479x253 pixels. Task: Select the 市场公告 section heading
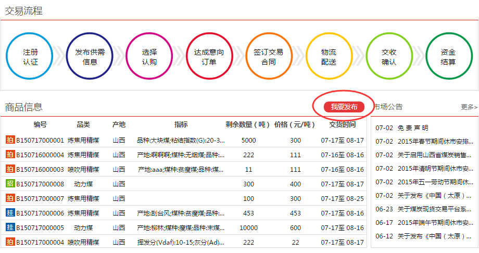(x=388, y=107)
